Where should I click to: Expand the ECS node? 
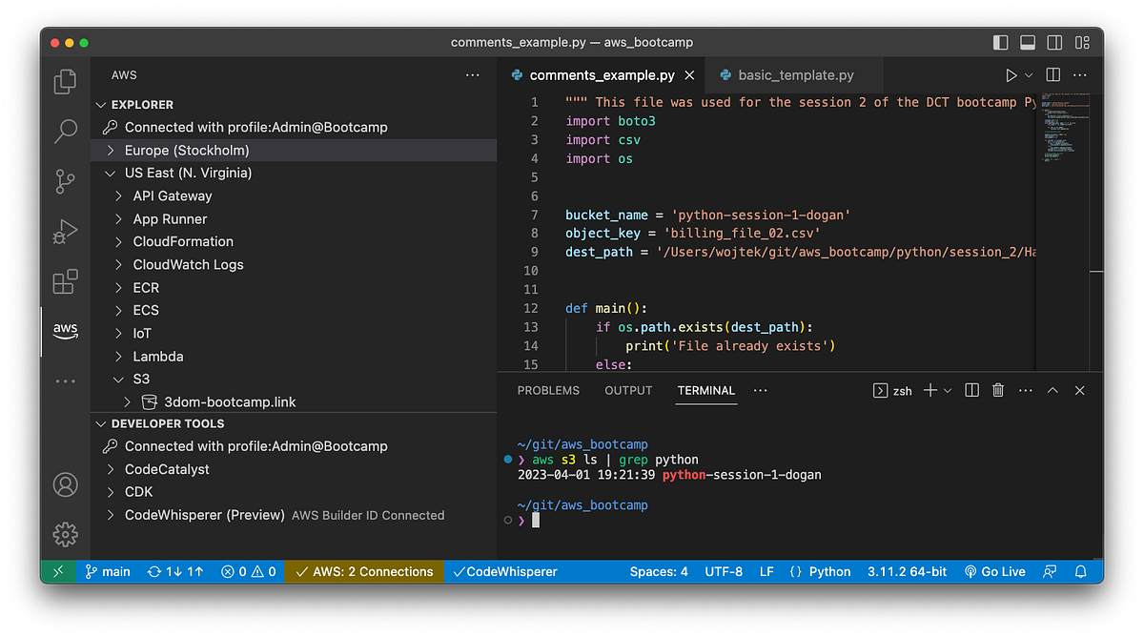(x=119, y=310)
